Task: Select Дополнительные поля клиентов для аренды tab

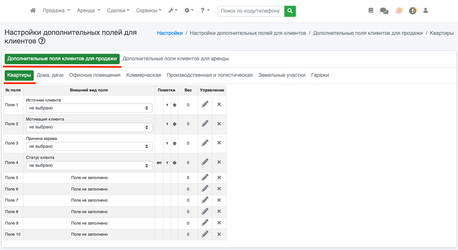Action: tap(175, 58)
